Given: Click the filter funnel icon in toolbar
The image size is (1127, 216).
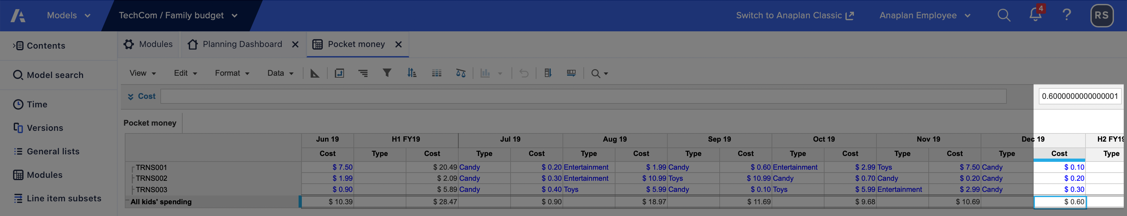Looking at the screenshot, I should click(x=387, y=73).
